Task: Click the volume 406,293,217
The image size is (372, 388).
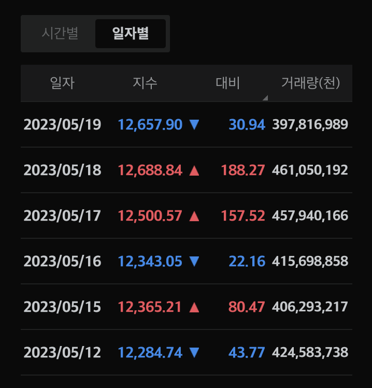Action: (310, 307)
